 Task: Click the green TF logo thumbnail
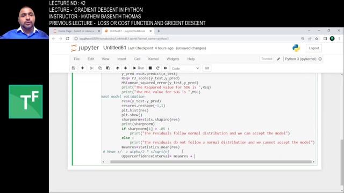pos(26,101)
